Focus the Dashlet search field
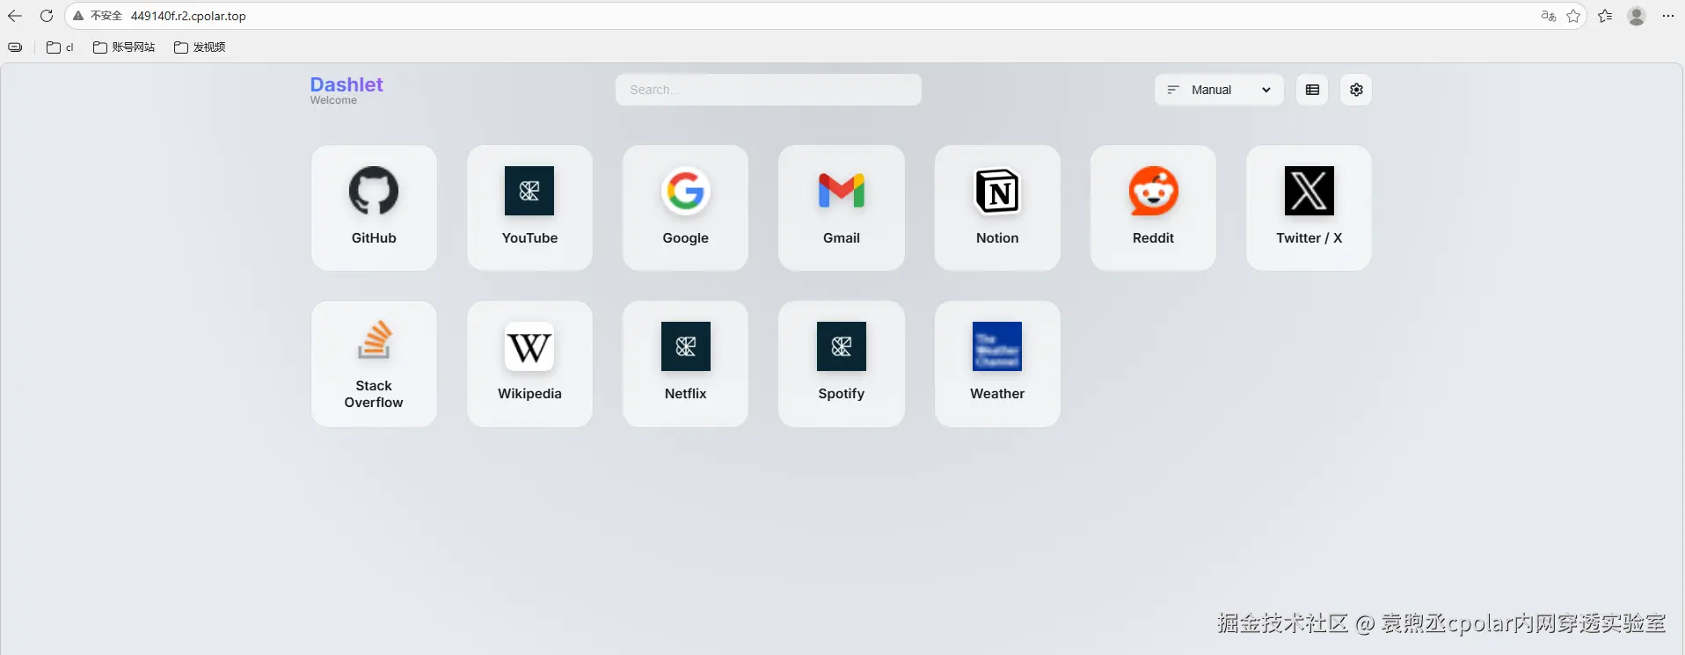 [769, 90]
